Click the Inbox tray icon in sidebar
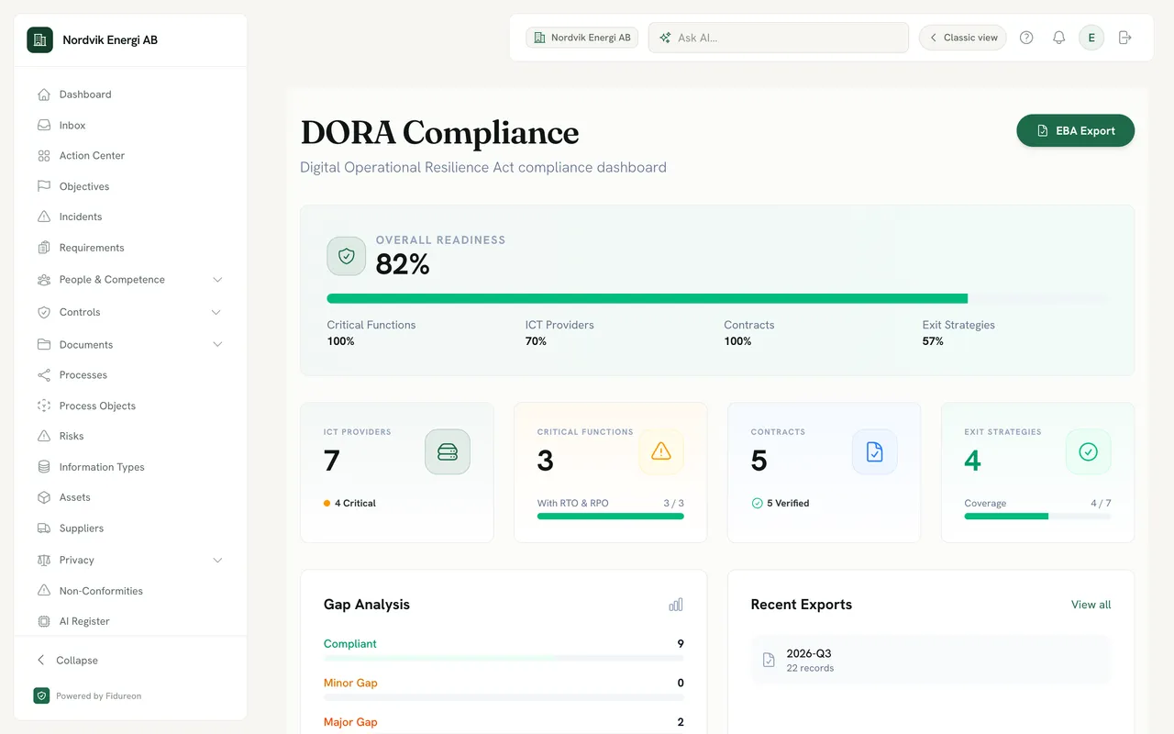Image resolution: width=1174 pixels, height=734 pixels. tap(44, 125)
